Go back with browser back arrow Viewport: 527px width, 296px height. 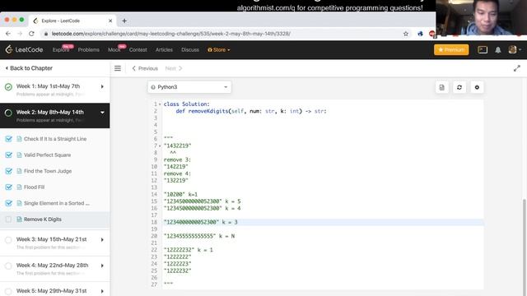8,34
